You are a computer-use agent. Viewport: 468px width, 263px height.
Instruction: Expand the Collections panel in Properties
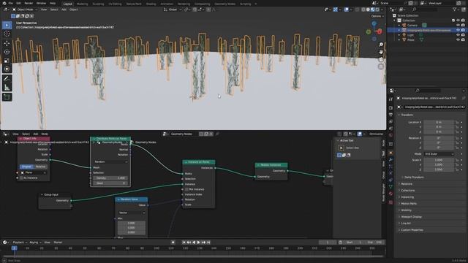click(408, 191)
